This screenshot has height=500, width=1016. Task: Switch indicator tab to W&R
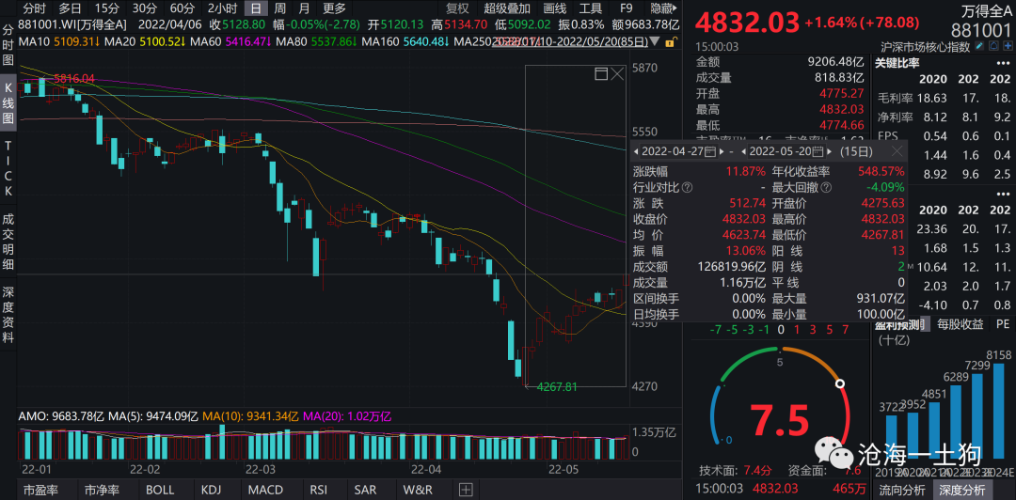pyautogui.click(x=418, y=490)
